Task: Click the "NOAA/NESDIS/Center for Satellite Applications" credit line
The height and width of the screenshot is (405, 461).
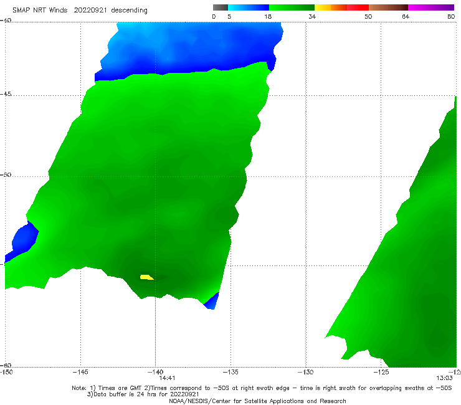Action: point(257,401)
